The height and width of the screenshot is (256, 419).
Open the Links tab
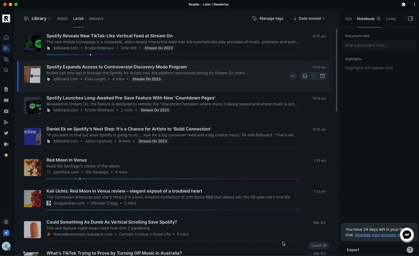pyautogui.click(x=391, y=19)
